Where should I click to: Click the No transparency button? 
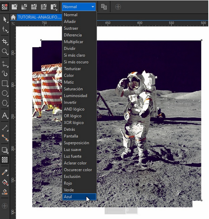5,7
